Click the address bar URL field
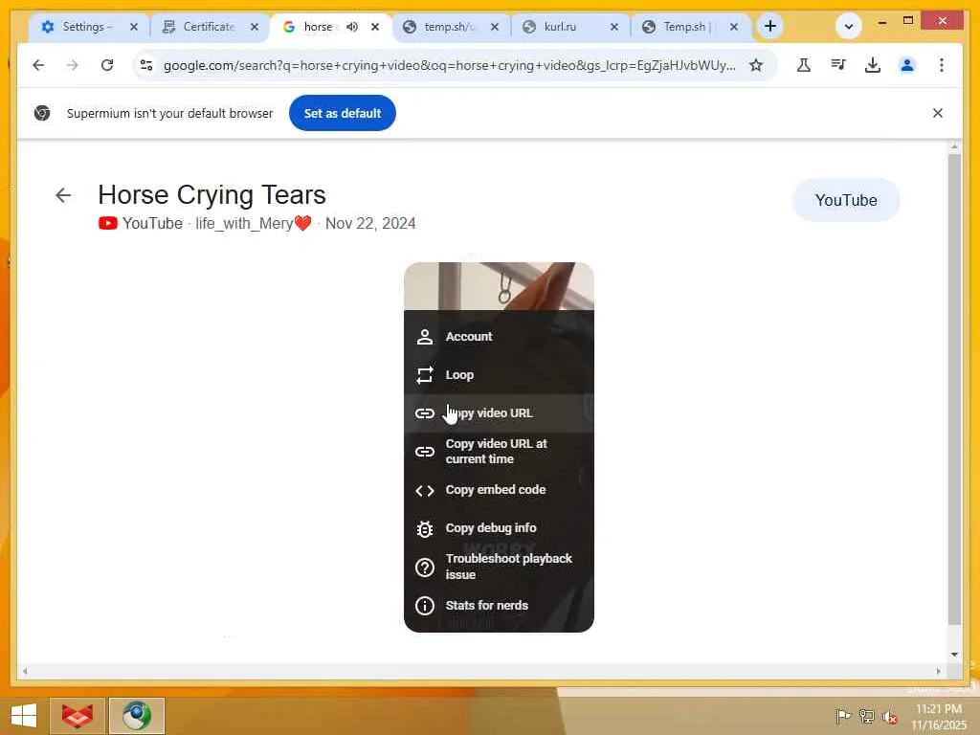This screenshot has height=735, width=980. click(450, 65)
